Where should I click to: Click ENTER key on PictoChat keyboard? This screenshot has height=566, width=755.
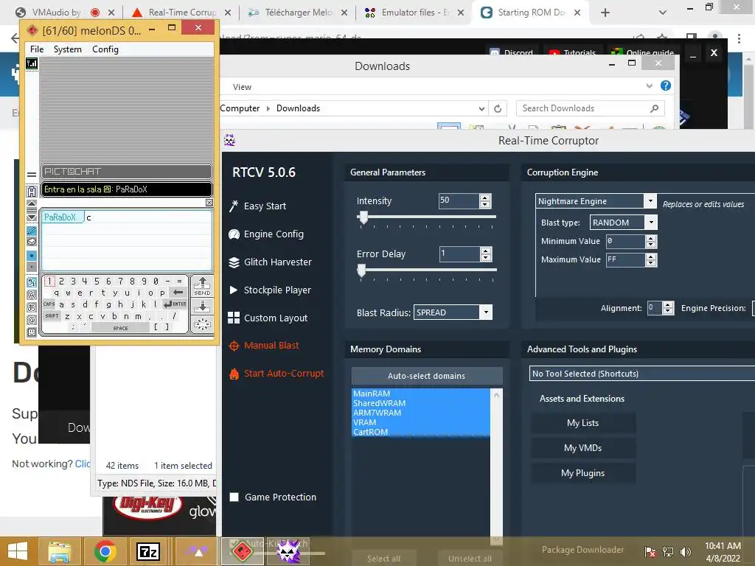[175, 304]
